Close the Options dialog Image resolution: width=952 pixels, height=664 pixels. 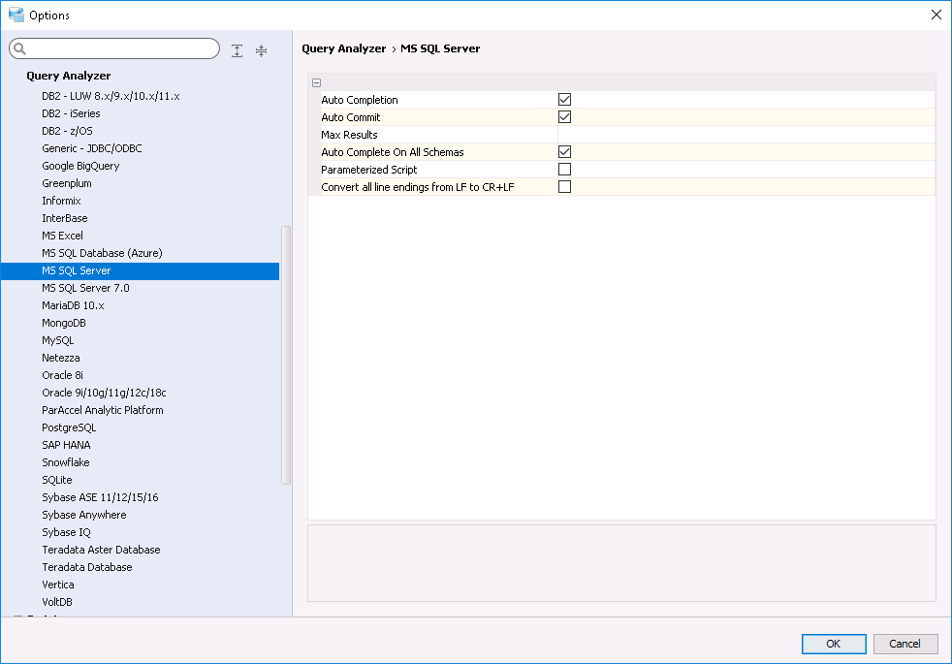pos(936,15)
